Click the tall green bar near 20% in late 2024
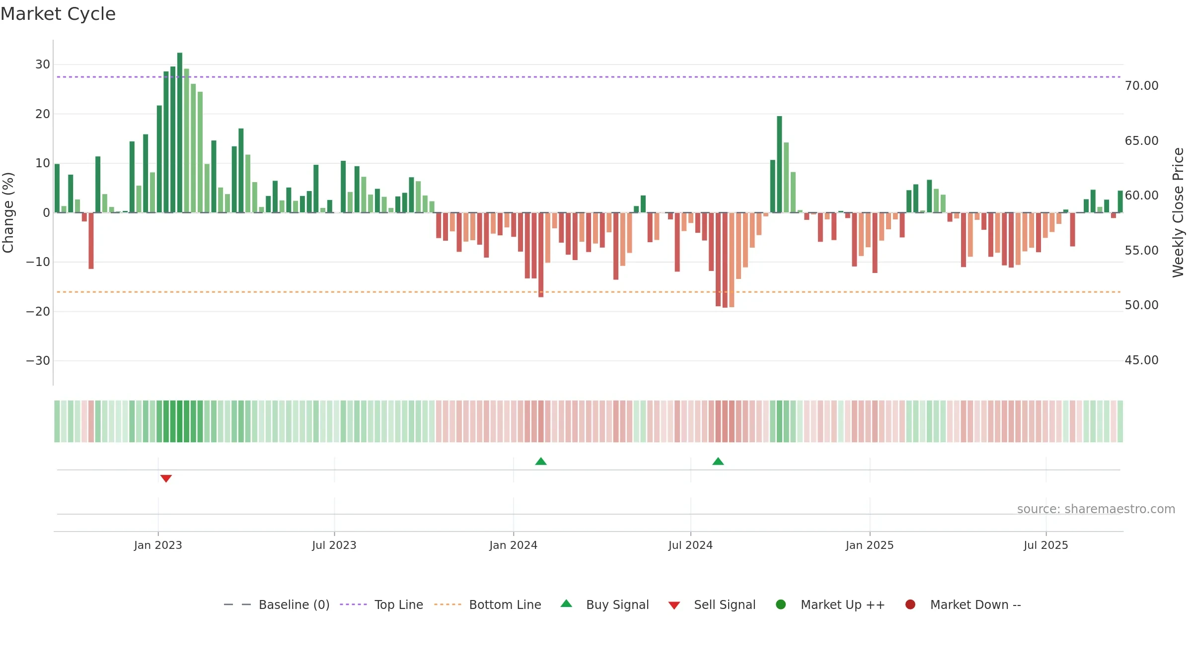Viewport: 1192px width, 670px height. point(779,164)
